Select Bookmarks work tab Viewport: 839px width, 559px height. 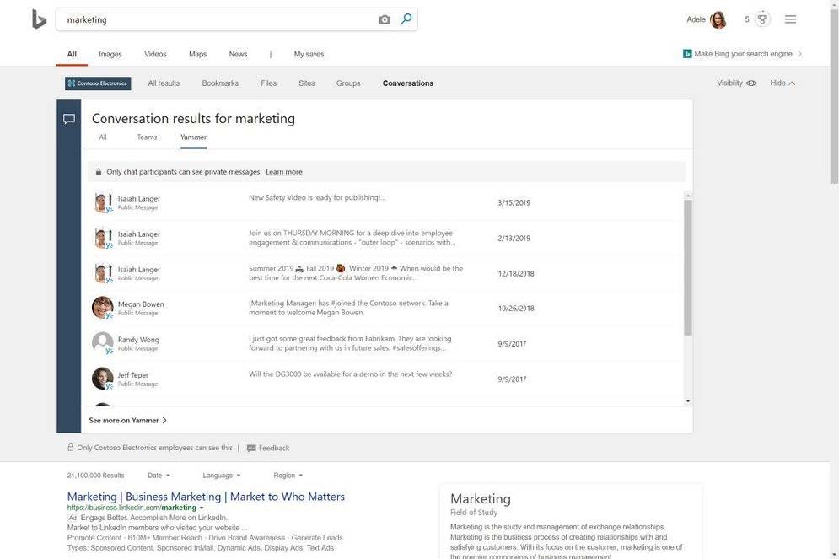click(220, 83)
